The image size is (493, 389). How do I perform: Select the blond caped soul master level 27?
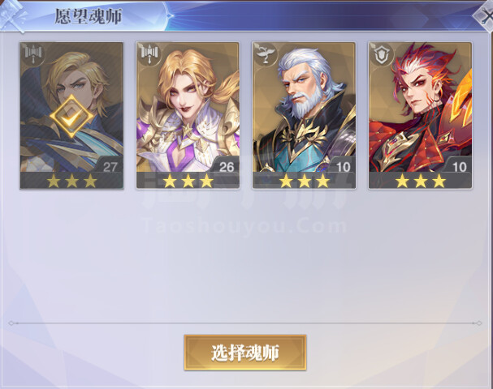click(71, 115)
